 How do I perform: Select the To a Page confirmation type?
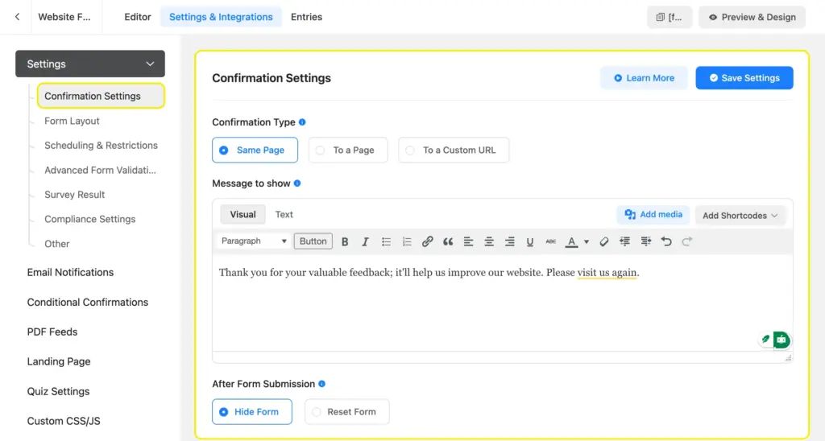pyautogui.click(x=348, y=150)
